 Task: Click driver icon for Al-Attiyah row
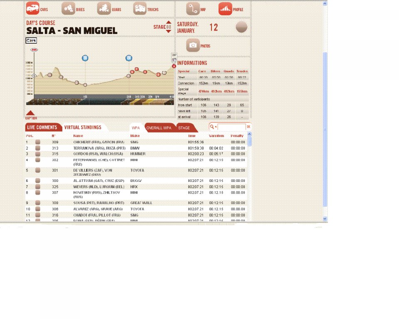point(38,181)
